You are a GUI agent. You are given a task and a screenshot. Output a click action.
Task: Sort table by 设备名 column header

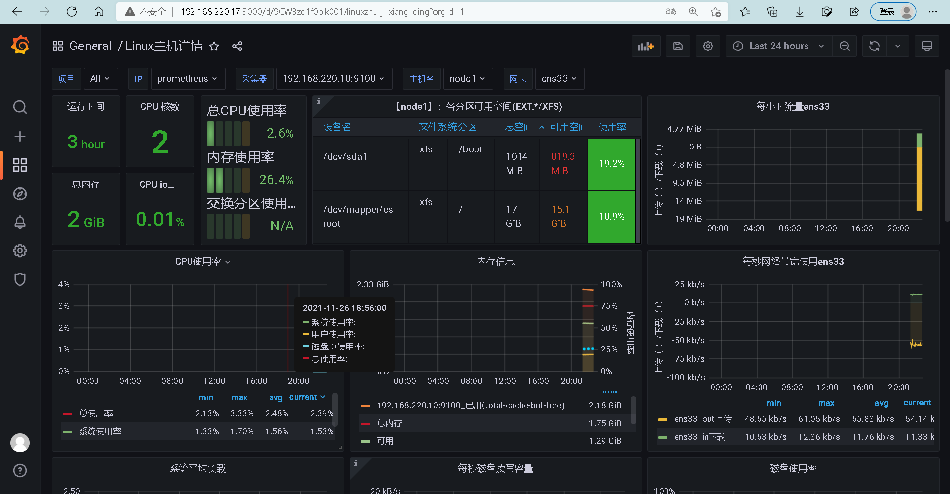coord(337,127)
